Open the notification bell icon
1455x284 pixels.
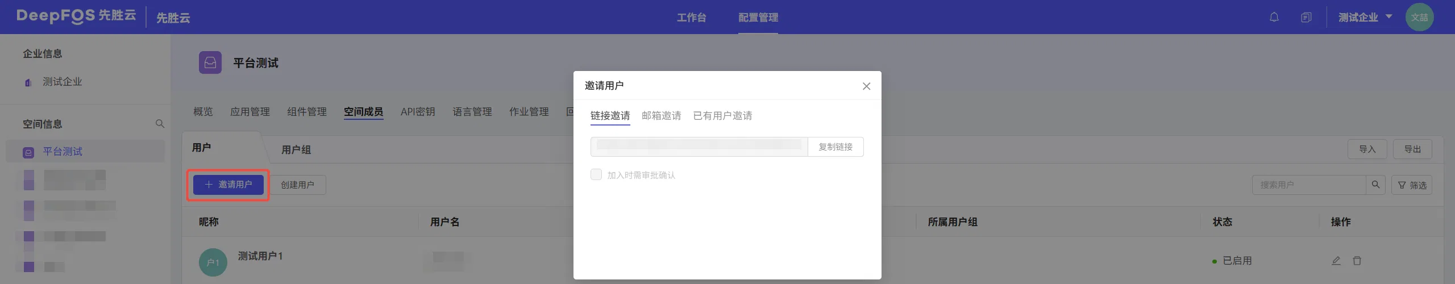pyautogui.click(x=1274, y=17)
